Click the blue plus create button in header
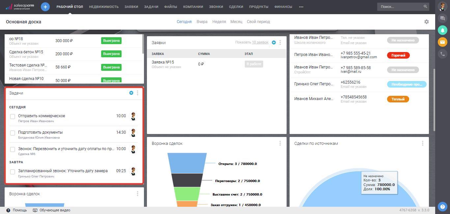The height and width of the screenshot is (214, 450). click(x=45, y=7)
